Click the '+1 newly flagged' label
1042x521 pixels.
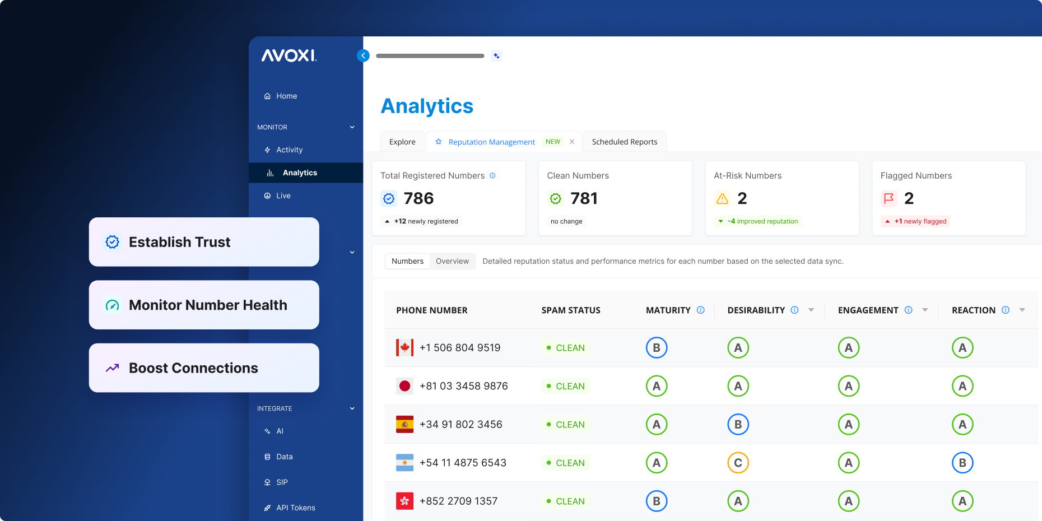pos(915,221)
